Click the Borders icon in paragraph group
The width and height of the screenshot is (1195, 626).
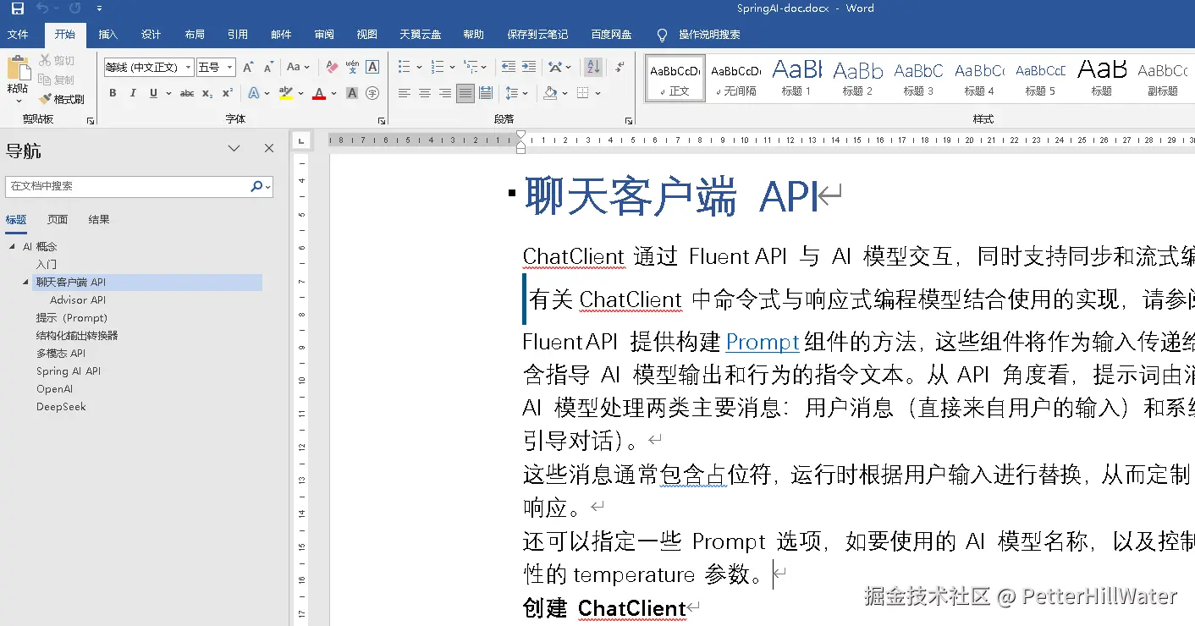click(x=583, y=93)
